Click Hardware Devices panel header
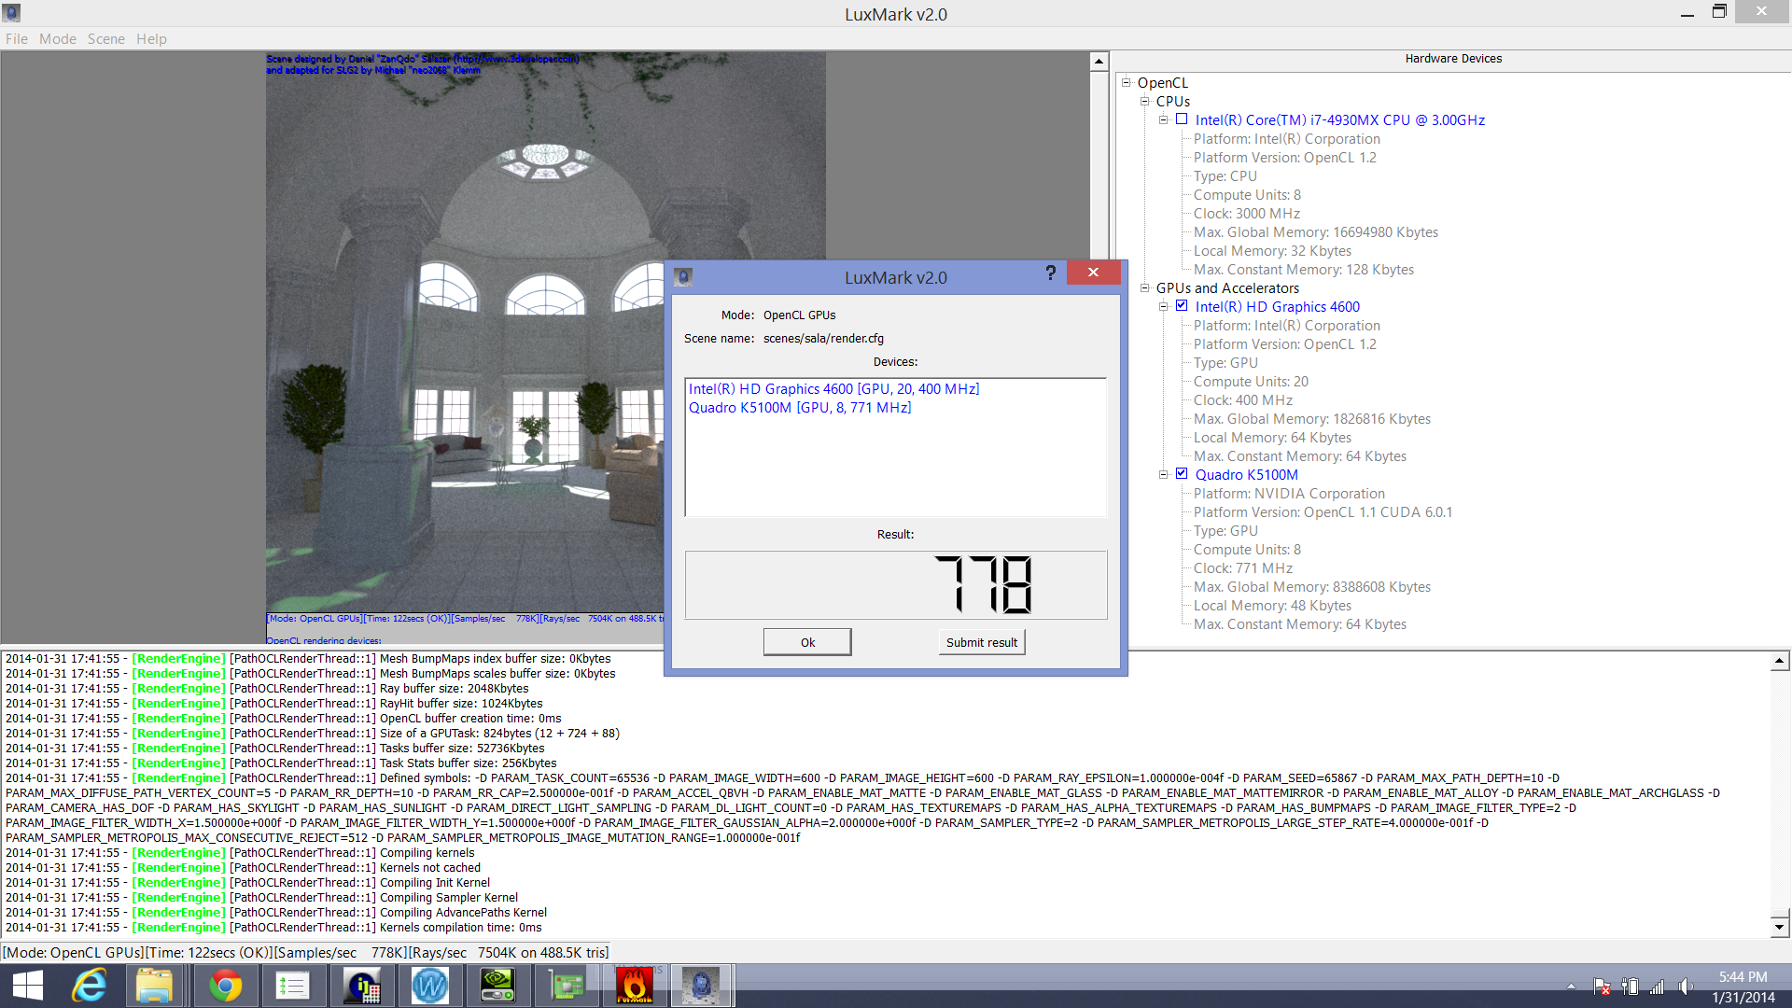The image size is (1792, 1008). tap(1453, 59)
